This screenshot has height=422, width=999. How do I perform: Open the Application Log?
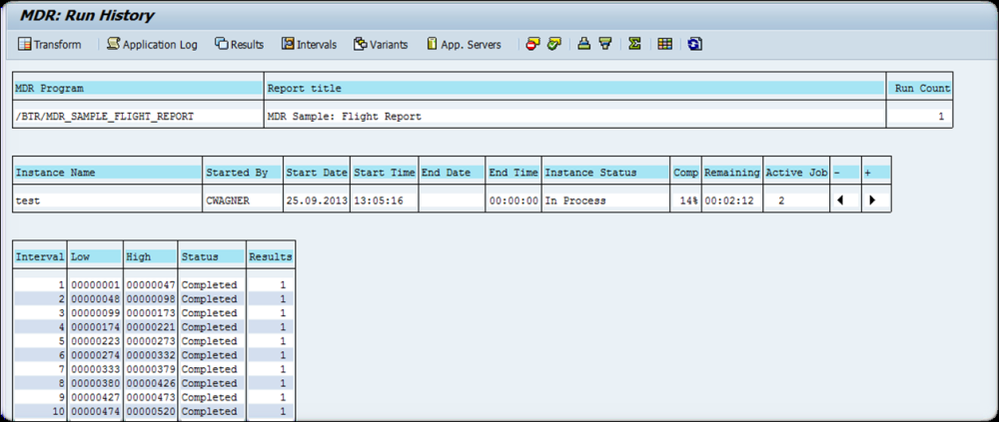pyautogui.click(x=152, y=45)
